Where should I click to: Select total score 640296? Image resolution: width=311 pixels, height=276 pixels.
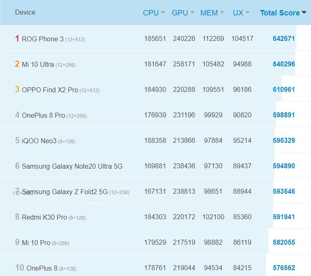[x=284, y=64]
